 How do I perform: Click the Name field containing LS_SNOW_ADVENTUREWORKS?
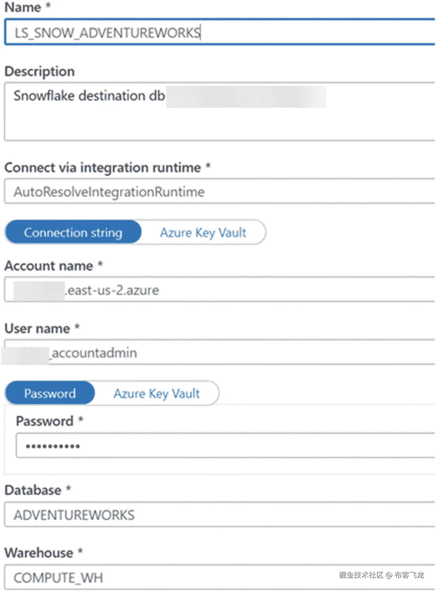tap(219, 32)
